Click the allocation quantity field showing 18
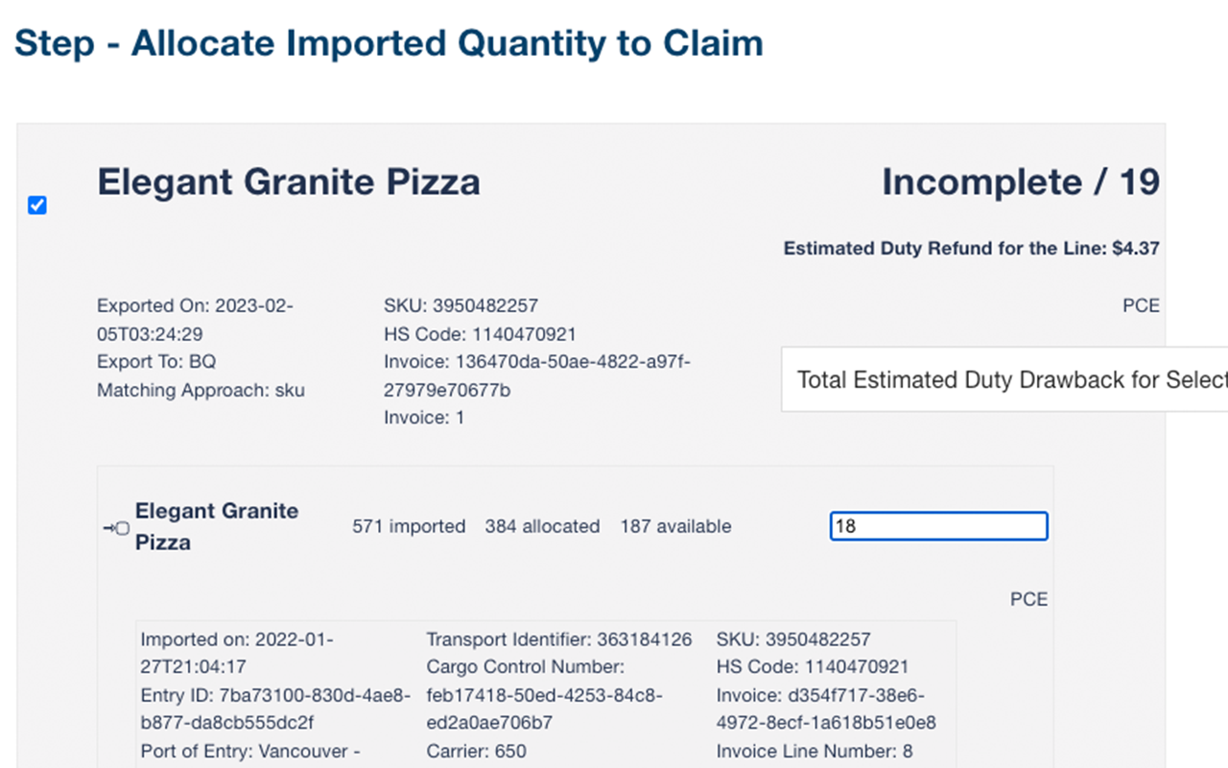Image resolution: width=1228 pixels, height=768 pixels. tap(937, 526)
